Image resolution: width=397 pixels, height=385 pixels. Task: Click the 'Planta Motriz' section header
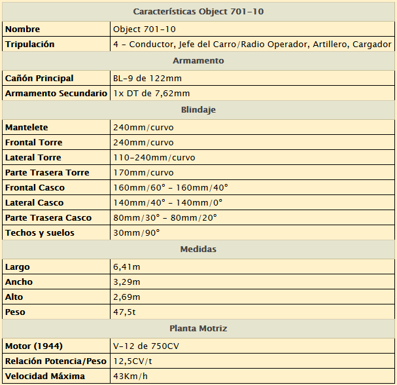click(198, 329)
